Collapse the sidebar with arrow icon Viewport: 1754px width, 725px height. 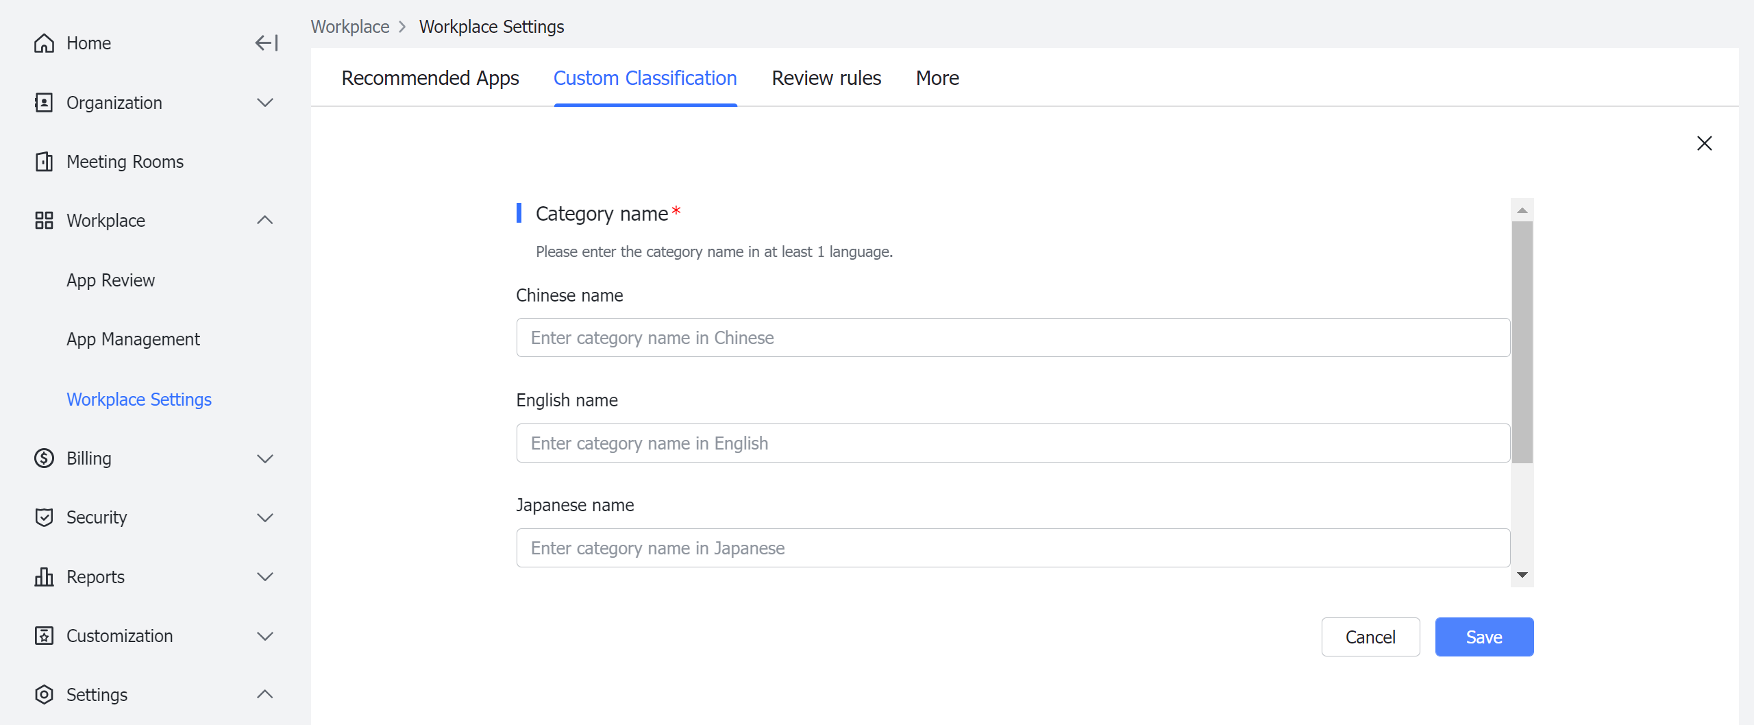267,43
